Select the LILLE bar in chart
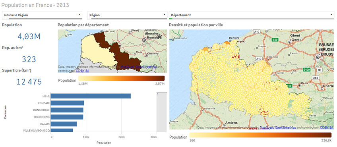337x147 pixels. [91, 96]
